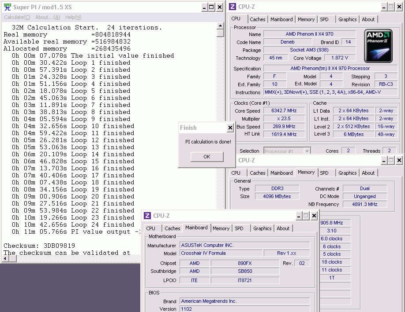Screen dimensions: 405x312
Task: Click the Super PI vertical scrollbar thumb
Action: [220, 33]
